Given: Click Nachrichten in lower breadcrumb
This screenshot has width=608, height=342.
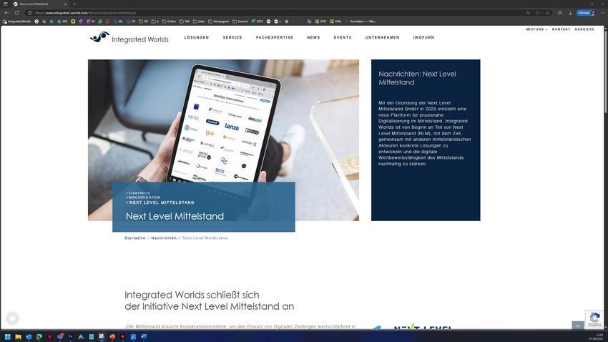Looking at the screenshot, I should pos(164,238).
